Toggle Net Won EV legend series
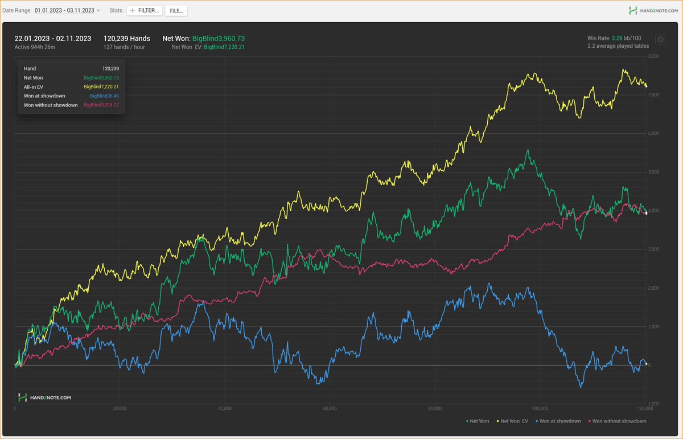This screenshot has height=439, width=683. pyautogui.click(x=513, y=421)
